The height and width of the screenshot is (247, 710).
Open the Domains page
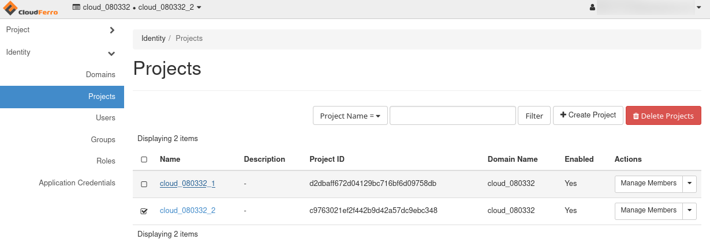(x=100, y=75)
